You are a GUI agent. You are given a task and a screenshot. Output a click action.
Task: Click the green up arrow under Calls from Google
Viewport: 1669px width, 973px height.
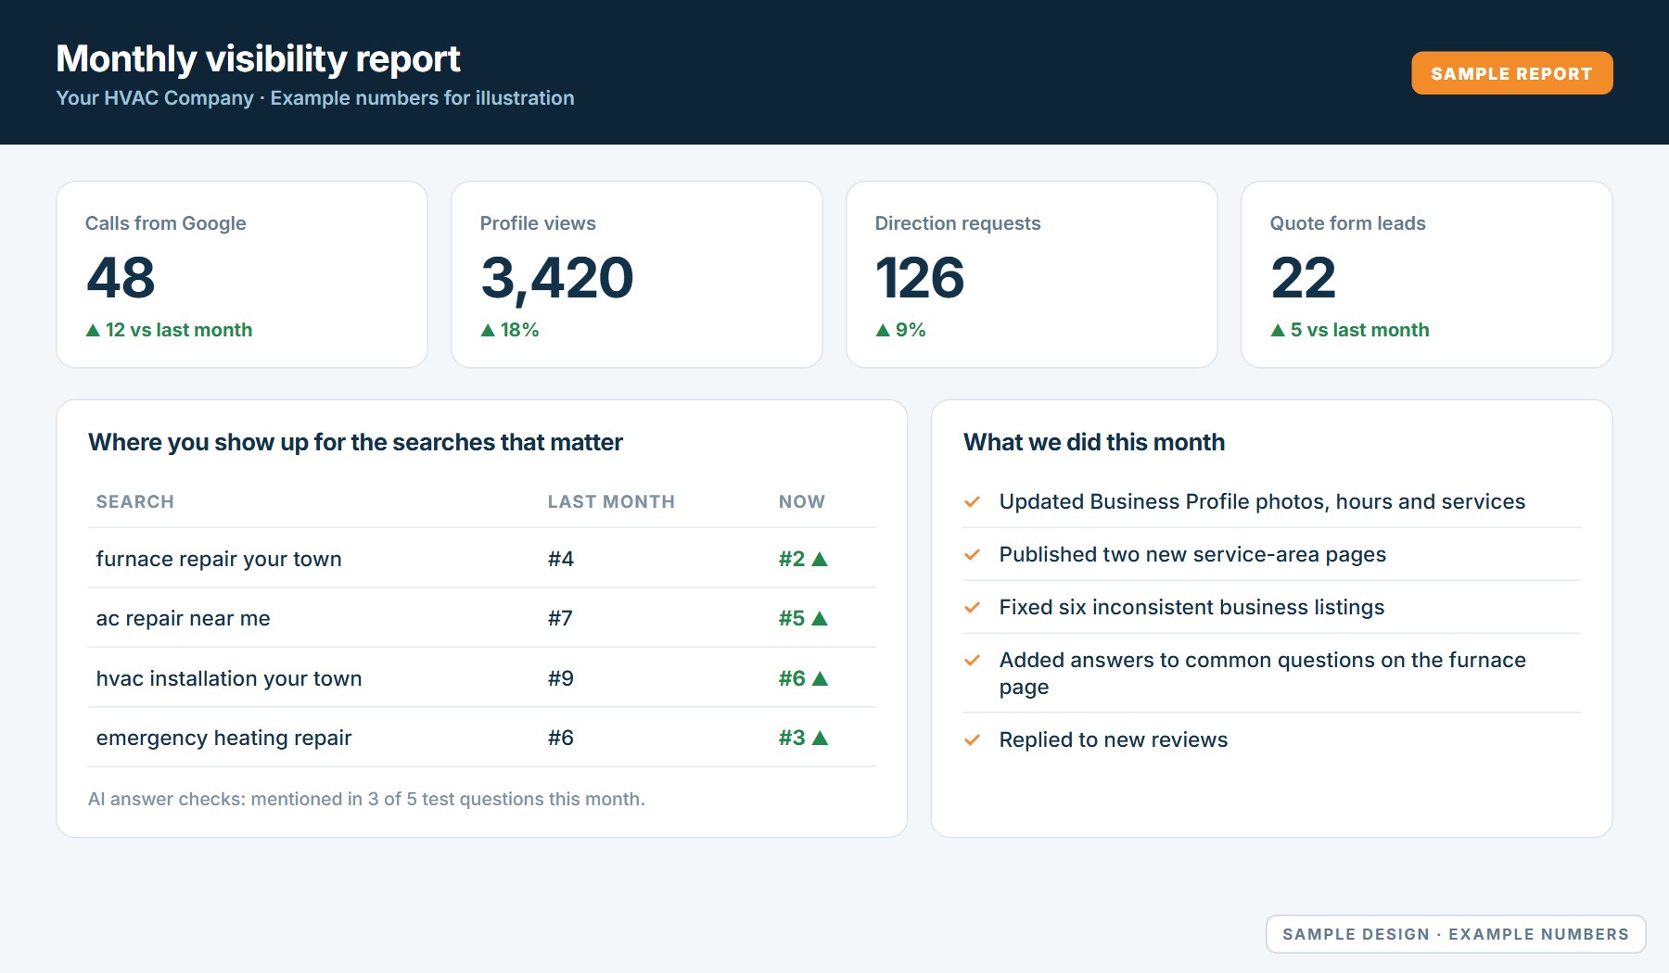tap(93, 330)
